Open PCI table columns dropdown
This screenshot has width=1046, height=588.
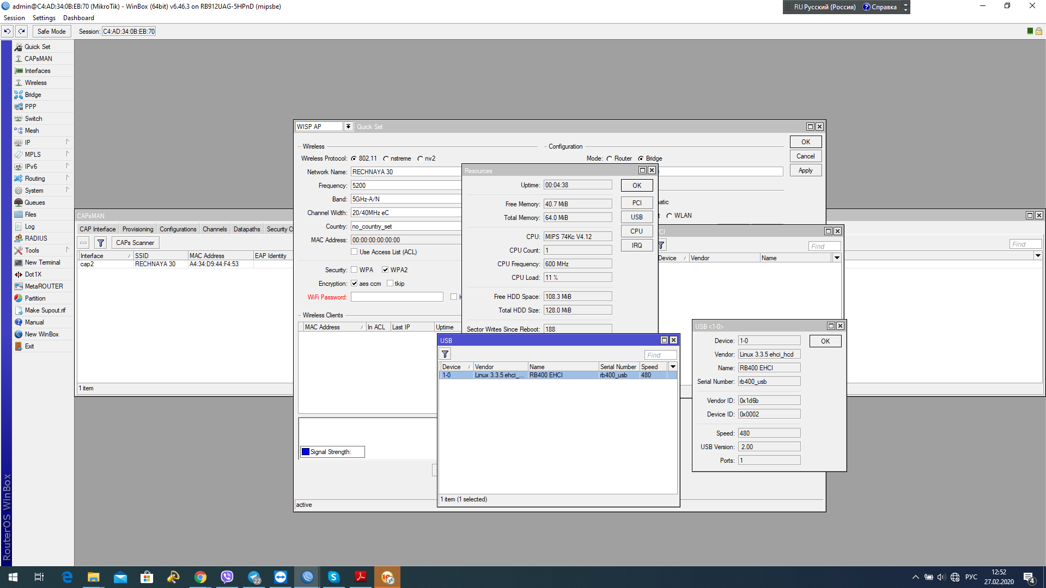(837, 258)
